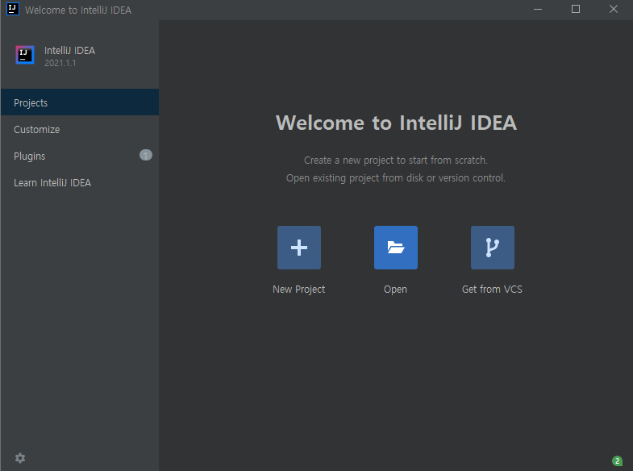Click the Open label text
633x471 pixels.
395,290
